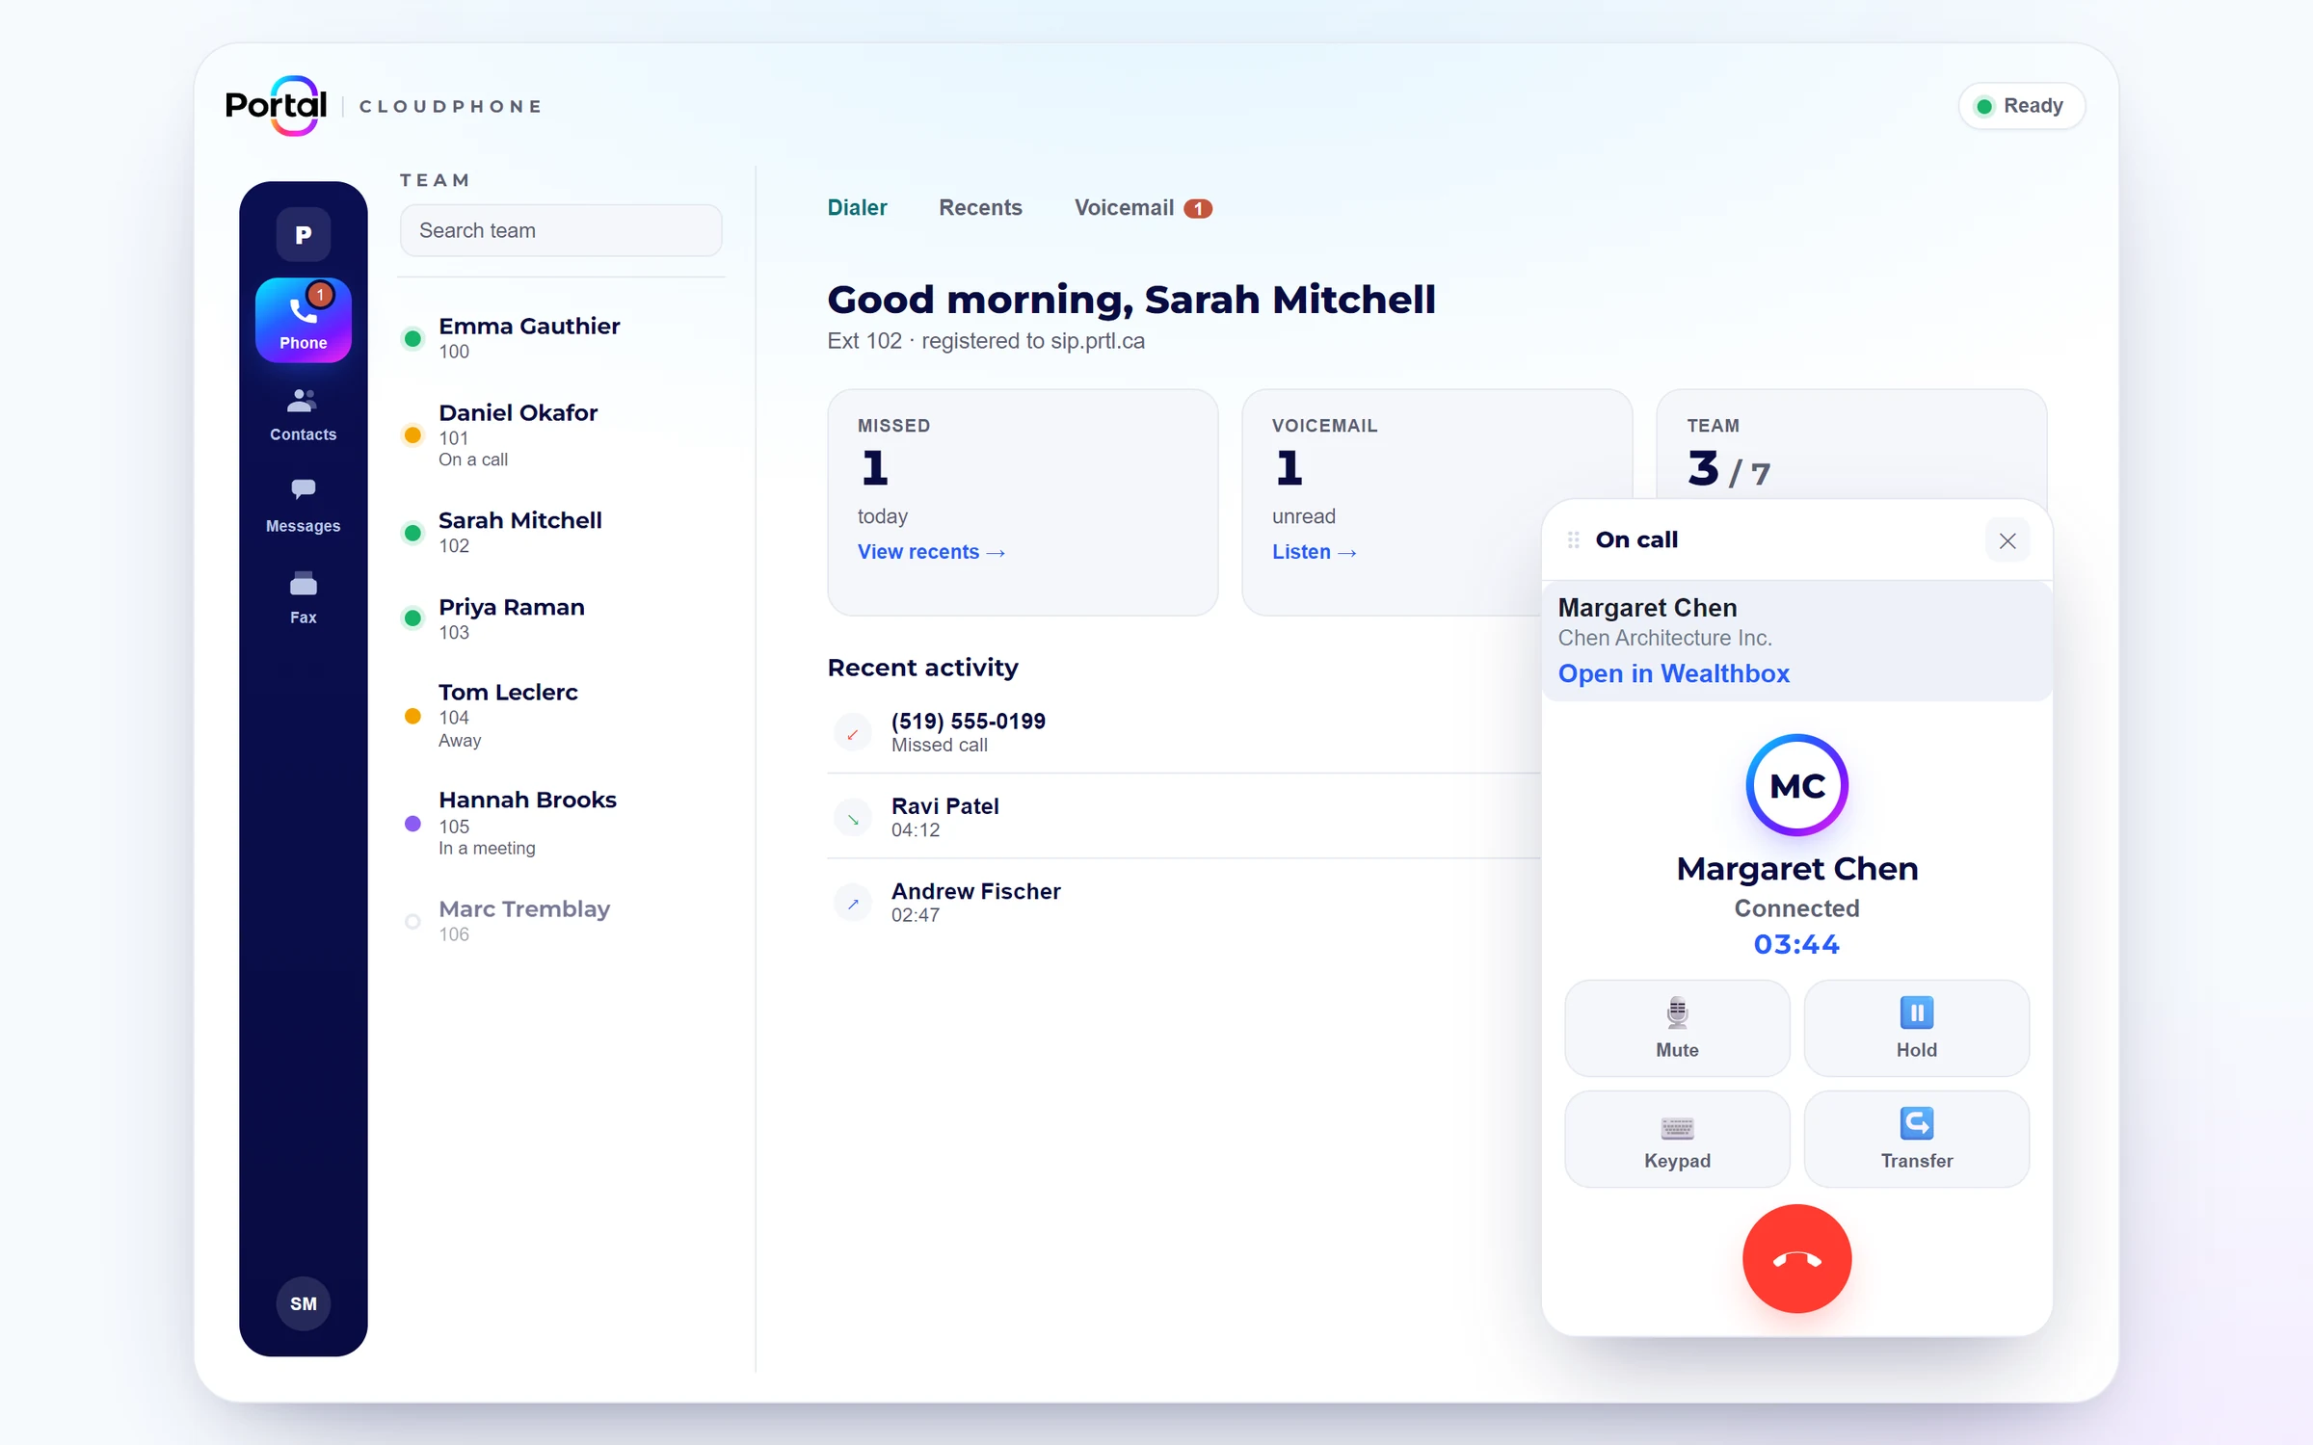Transfer the current call
Viewport: 2313px width, 1445px height.
tap(1916, 1139)
